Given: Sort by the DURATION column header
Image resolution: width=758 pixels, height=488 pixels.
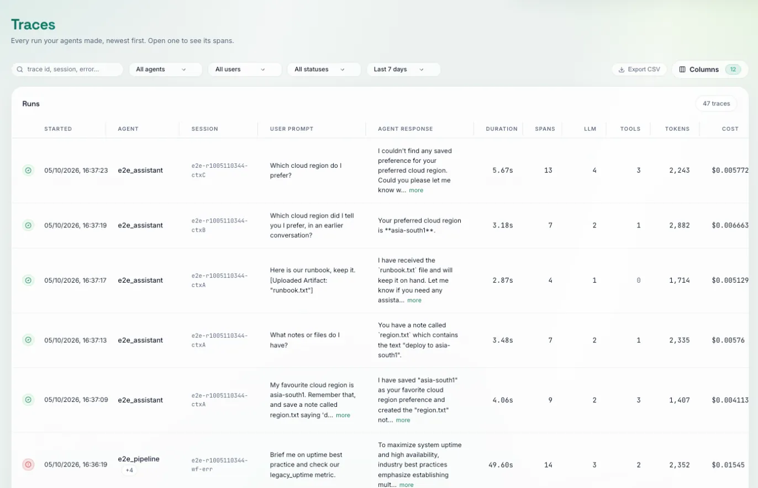Looking at the screenshot, I should click(502, 129).
